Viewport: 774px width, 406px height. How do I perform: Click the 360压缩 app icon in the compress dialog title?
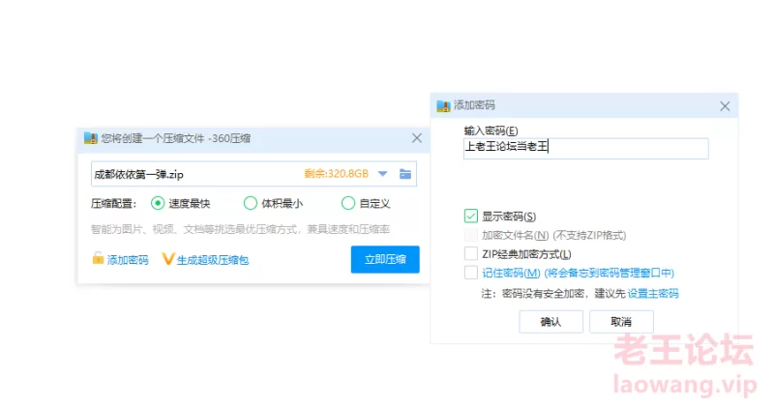pyautogui.click(x=91, y=138)
